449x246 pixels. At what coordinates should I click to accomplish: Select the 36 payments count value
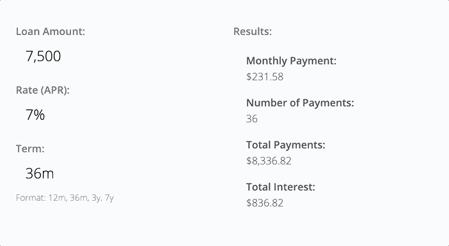pyautogui.click(x=252, y=119)
